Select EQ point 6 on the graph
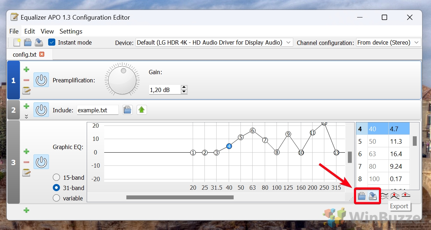The width and height of the screenshot is (431, 230). (253, 131)
